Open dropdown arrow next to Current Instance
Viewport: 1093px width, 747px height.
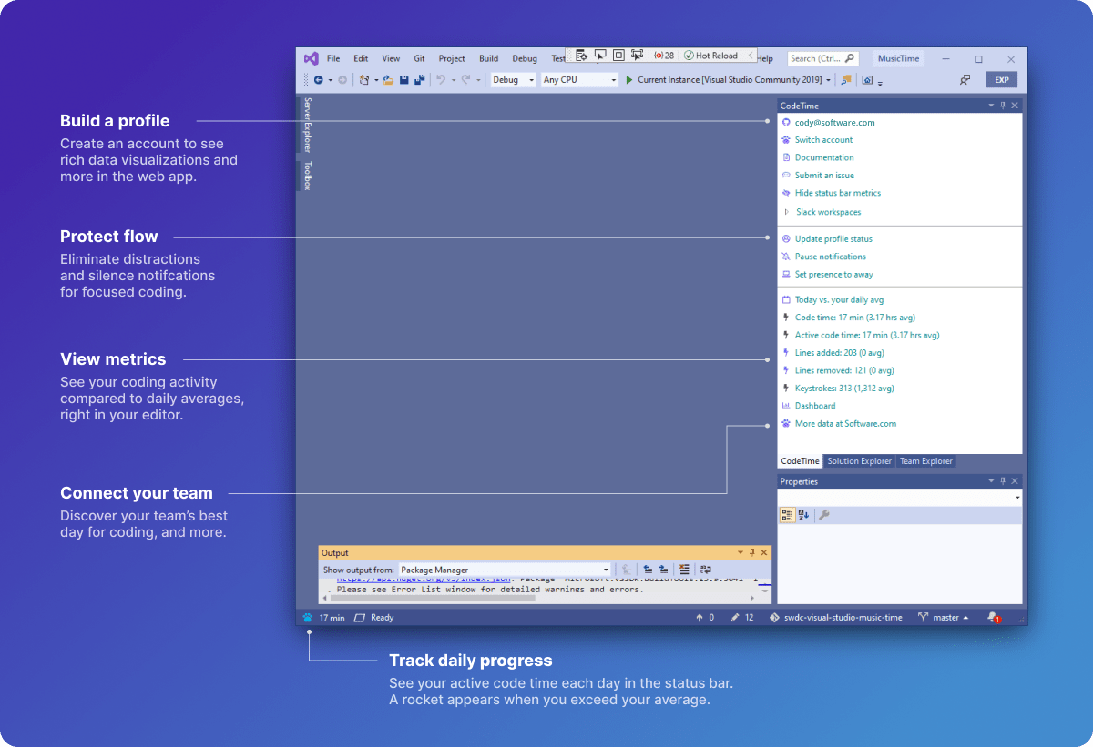[x=829, y=80]
